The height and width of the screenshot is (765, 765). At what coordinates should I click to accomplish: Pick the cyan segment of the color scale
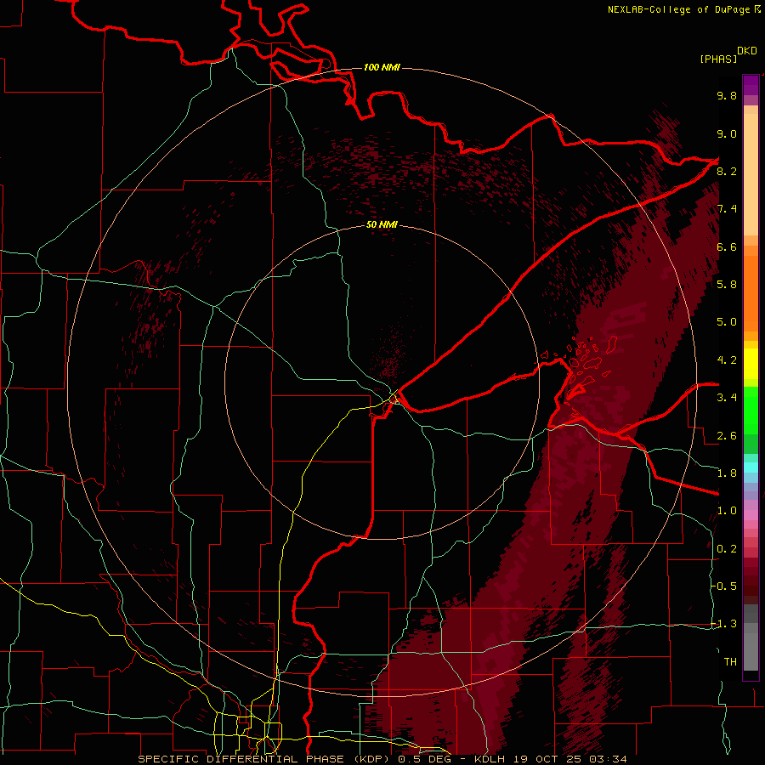click(x=751, y=467)
